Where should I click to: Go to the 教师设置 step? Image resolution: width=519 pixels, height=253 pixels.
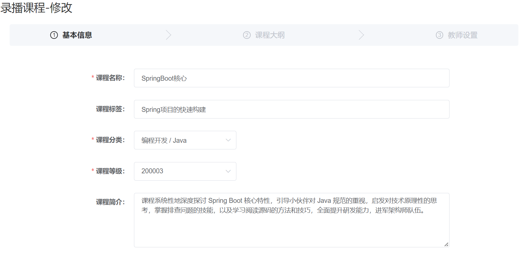(x=463, y=35)
